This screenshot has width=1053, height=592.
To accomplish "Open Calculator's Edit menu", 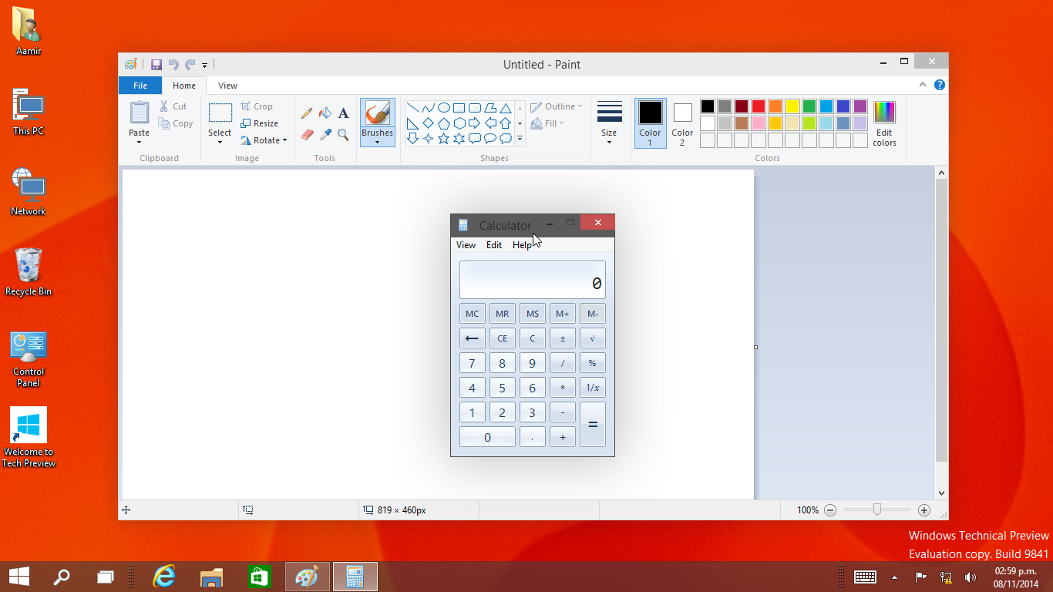I will point(493,245).
